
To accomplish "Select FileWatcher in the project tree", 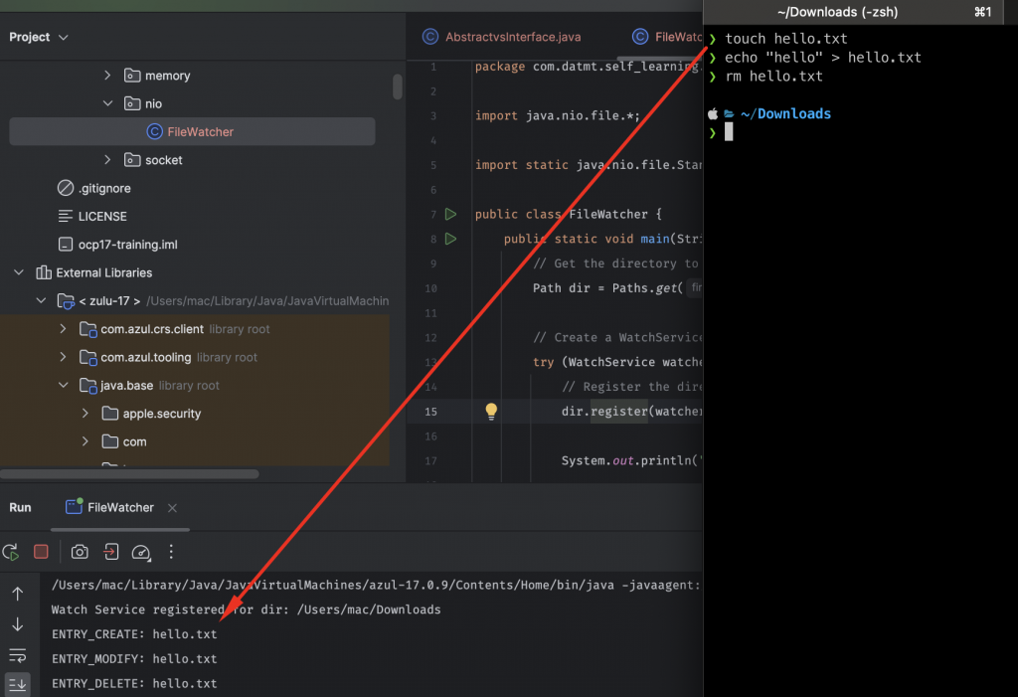I will 192,132.
